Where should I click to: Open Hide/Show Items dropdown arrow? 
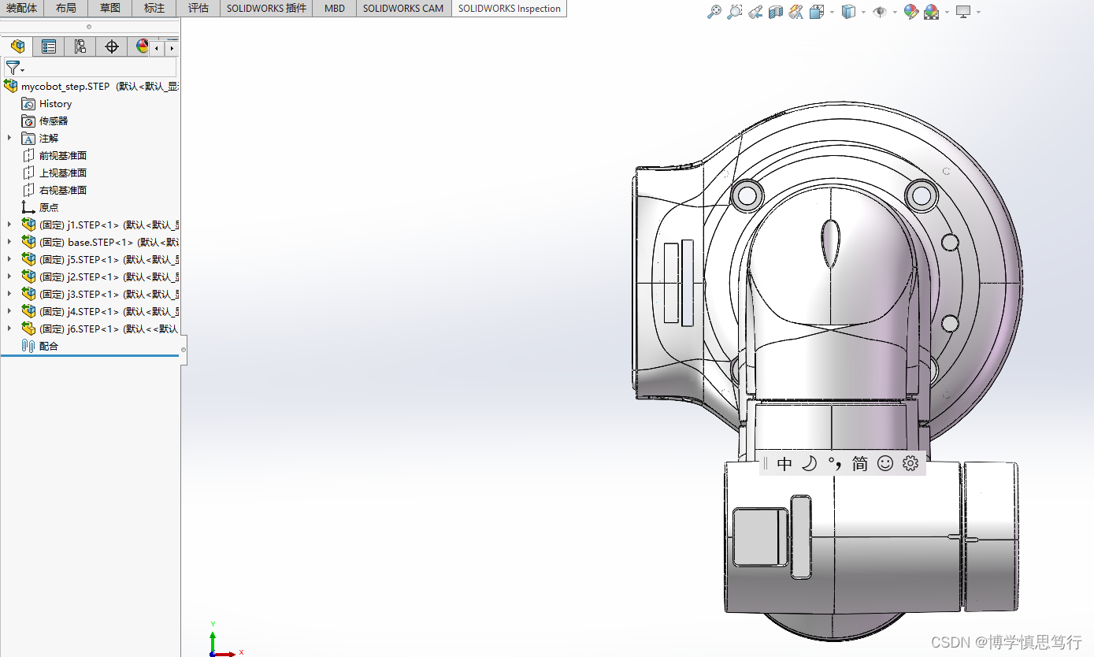pos(895,13)
